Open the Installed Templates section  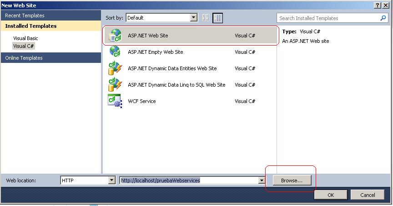click(51, 26)
